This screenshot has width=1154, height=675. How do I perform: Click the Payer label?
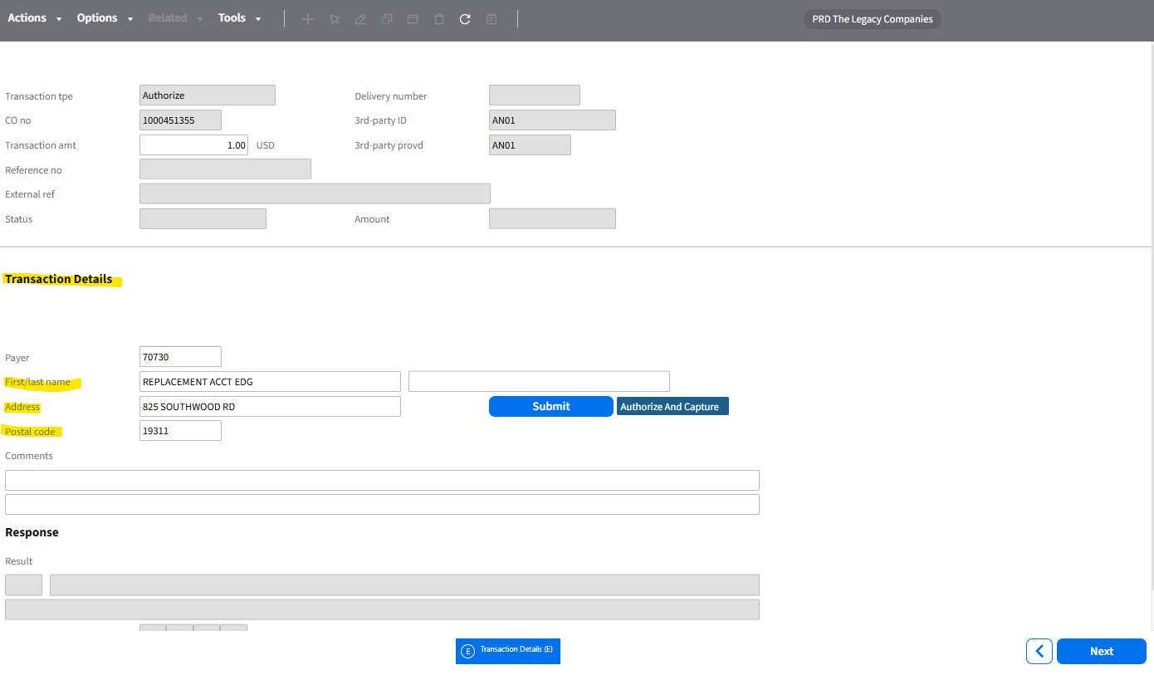(17, 358)
